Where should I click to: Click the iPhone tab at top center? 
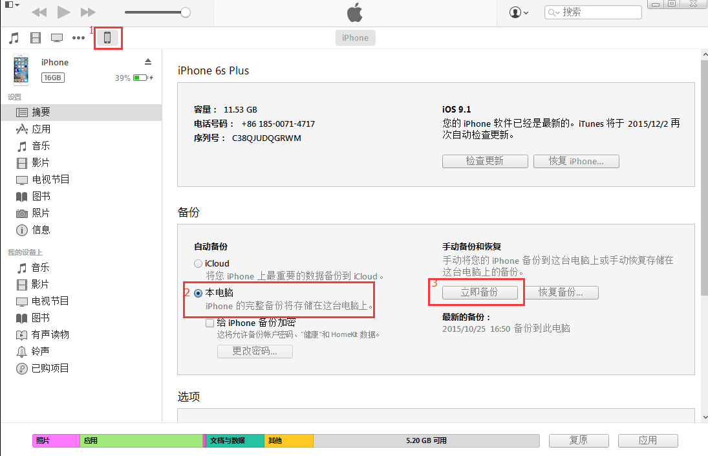pyautogui.click(x=356, y=38)
